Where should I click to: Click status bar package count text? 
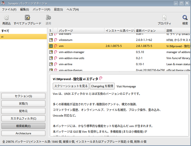(74, 142)
